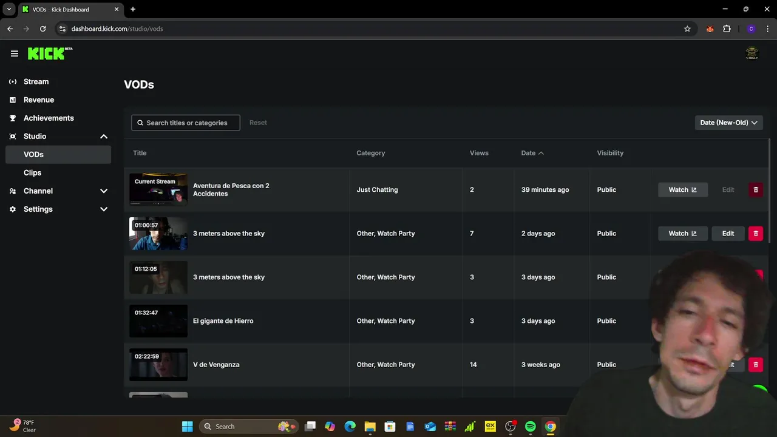Click the Visibility column header

point(610,153)
